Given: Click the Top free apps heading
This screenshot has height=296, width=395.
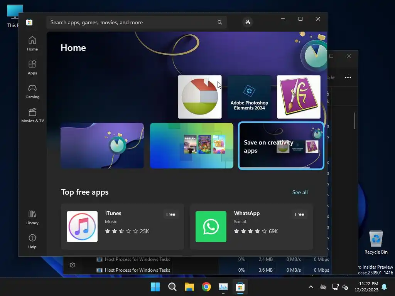Looking at the screenshot, I should (85, 192).
